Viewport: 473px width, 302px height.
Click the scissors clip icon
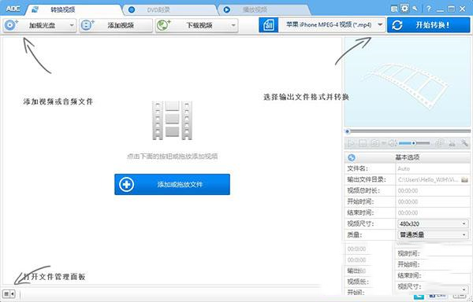(x=452, y=143)
